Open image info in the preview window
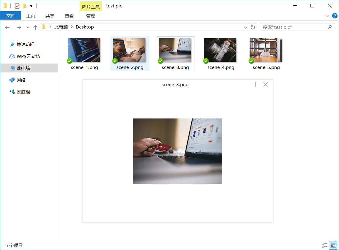 [256, 84]
